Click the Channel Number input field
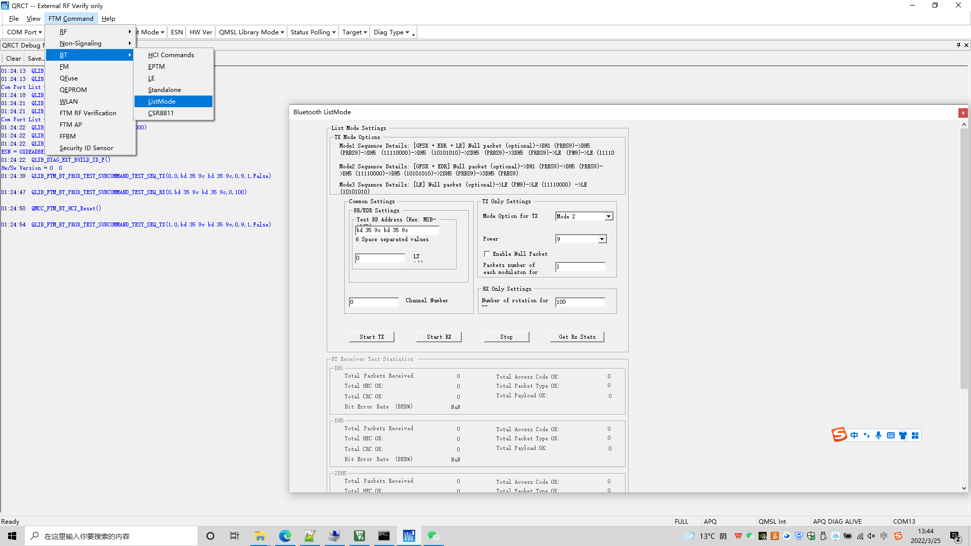 click(x=374, y=302)
